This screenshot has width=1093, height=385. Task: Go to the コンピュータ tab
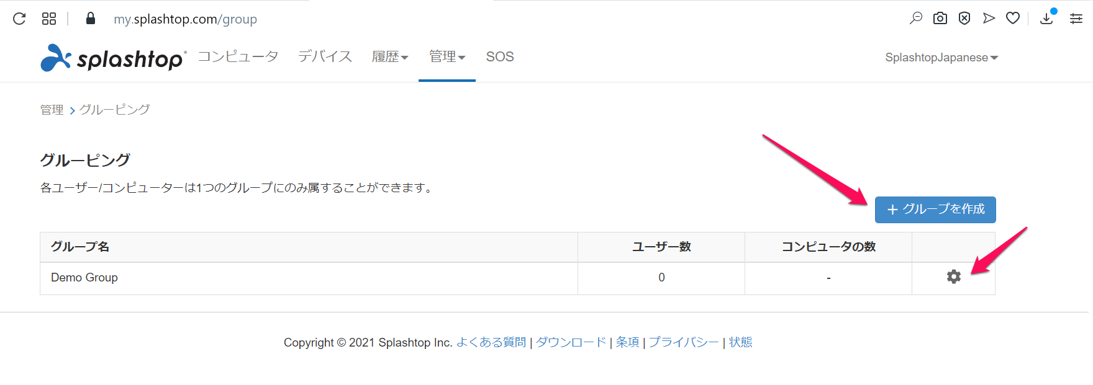[238, 57]
